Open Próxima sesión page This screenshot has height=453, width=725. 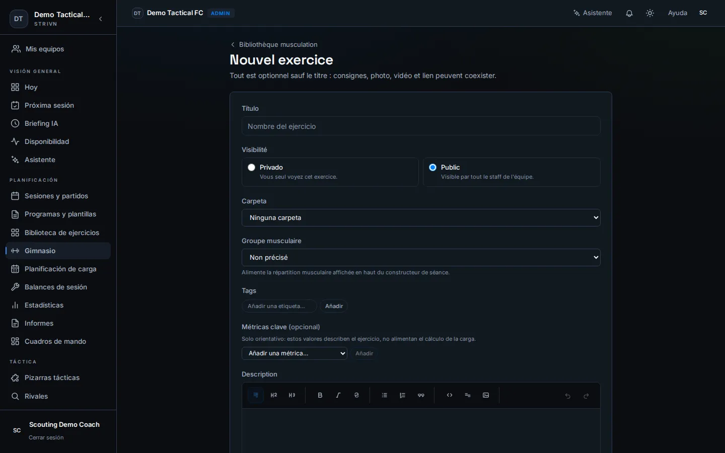(58, 105)
